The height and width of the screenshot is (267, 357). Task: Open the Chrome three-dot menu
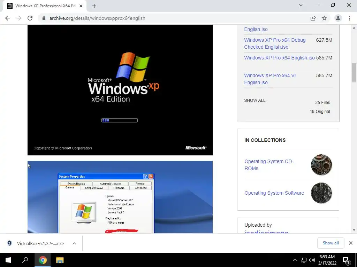[349, 18]
